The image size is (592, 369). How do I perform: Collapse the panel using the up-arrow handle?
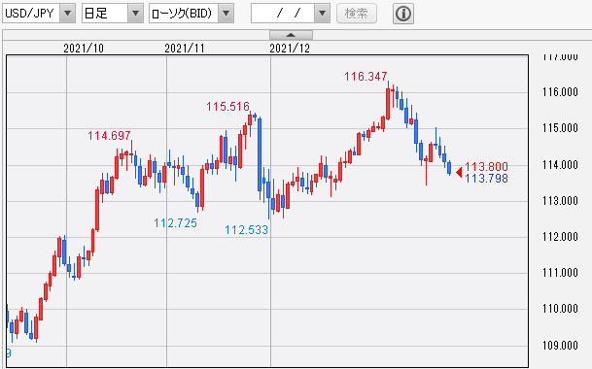pyautogui.click(x=291, y=35)
